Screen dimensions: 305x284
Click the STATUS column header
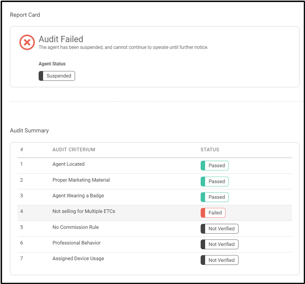coord(210,150)
